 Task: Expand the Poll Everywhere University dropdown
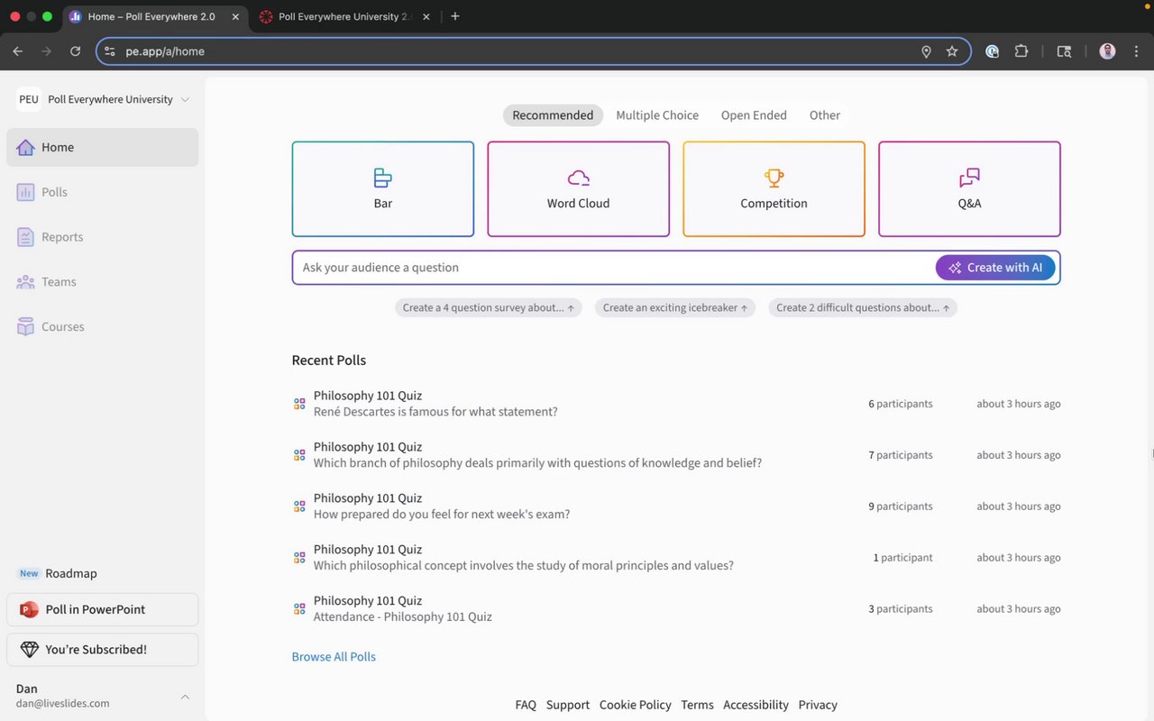pyautogui.click(x=185, y=99)
